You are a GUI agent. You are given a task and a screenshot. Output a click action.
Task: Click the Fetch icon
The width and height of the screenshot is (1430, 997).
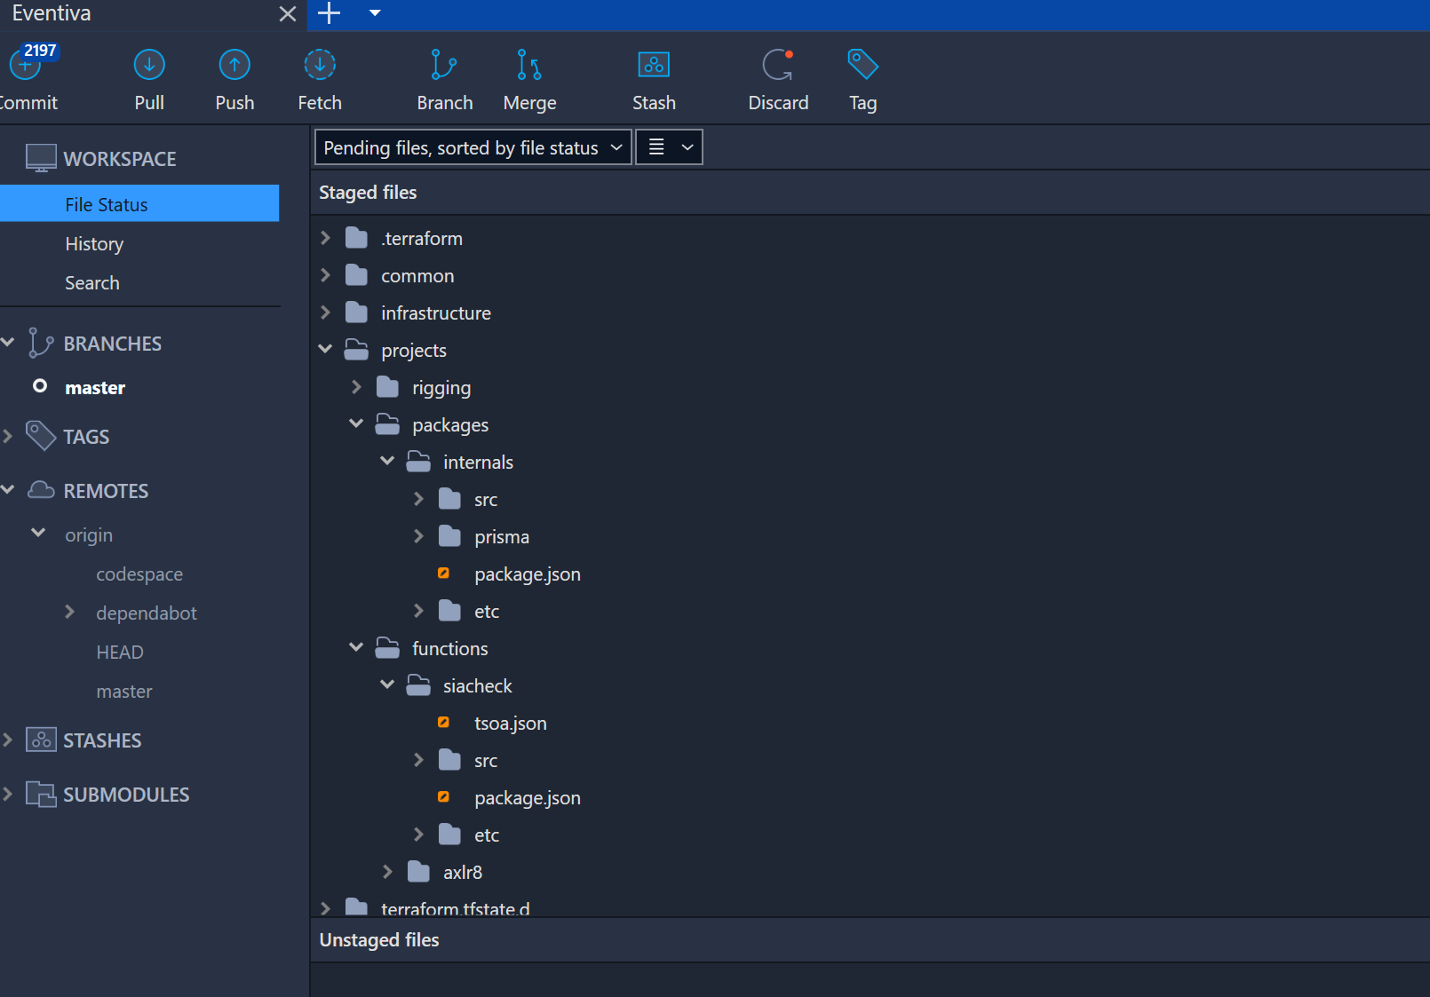320,65
